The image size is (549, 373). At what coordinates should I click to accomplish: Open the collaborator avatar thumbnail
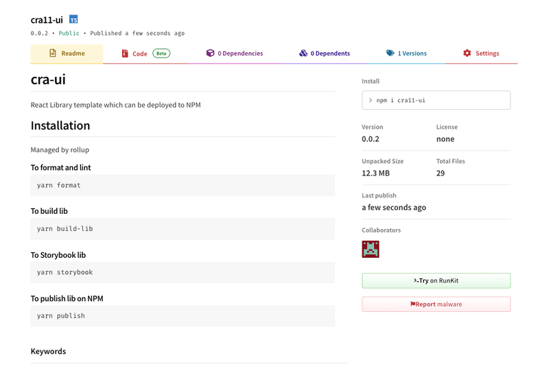[371, 249]
